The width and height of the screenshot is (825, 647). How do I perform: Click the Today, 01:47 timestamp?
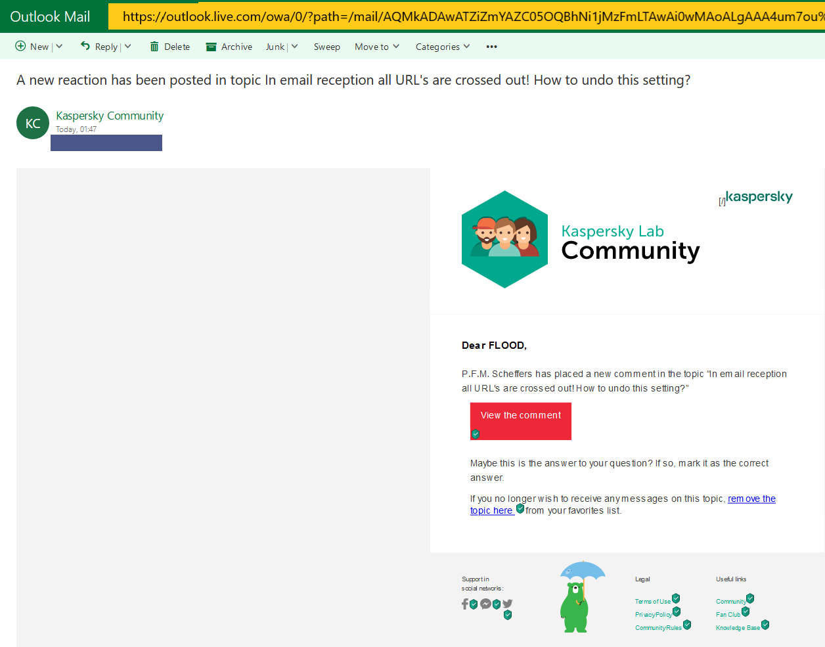76,129
